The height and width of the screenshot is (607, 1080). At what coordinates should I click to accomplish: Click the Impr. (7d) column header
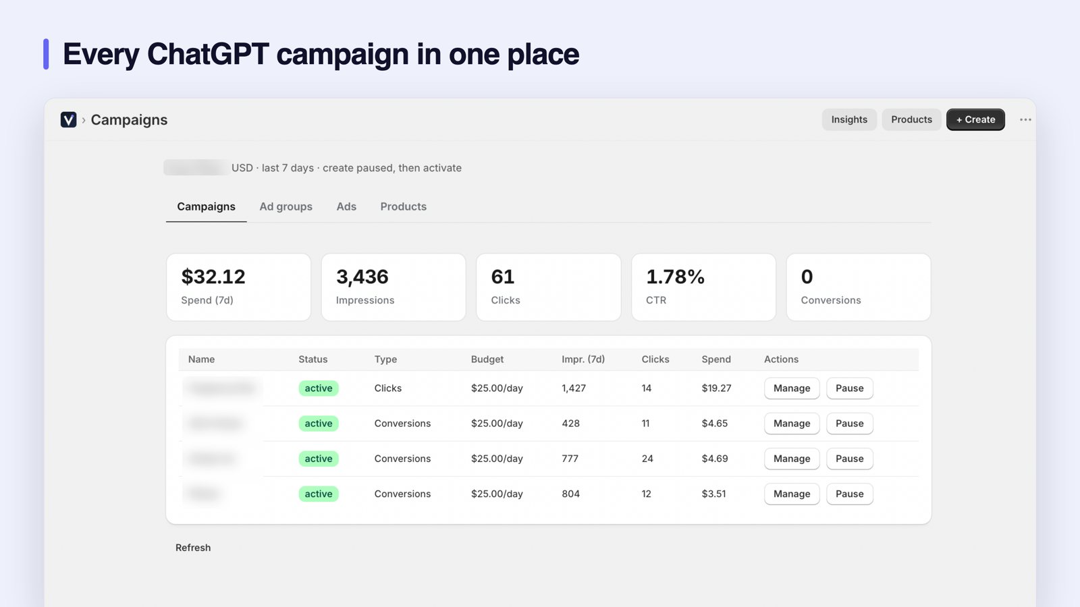tap(583, 359)
